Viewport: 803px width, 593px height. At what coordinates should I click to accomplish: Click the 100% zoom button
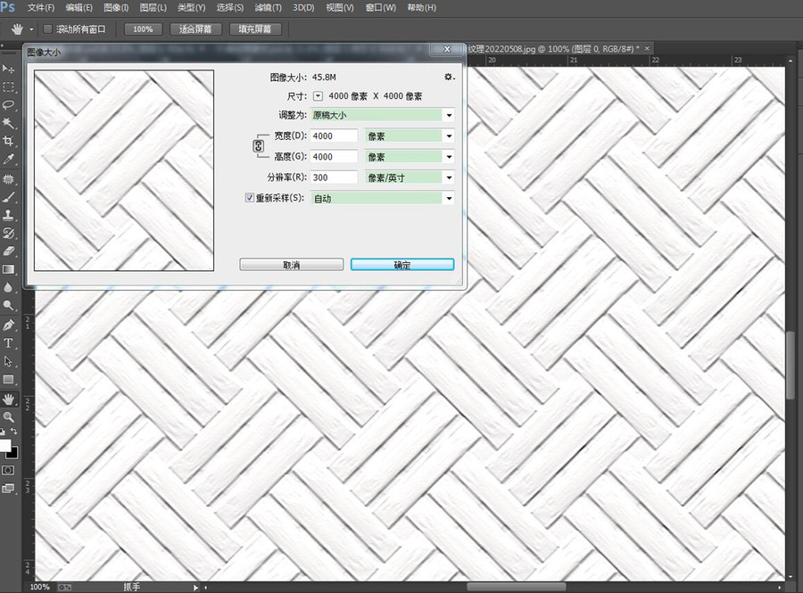pos(143,29)
